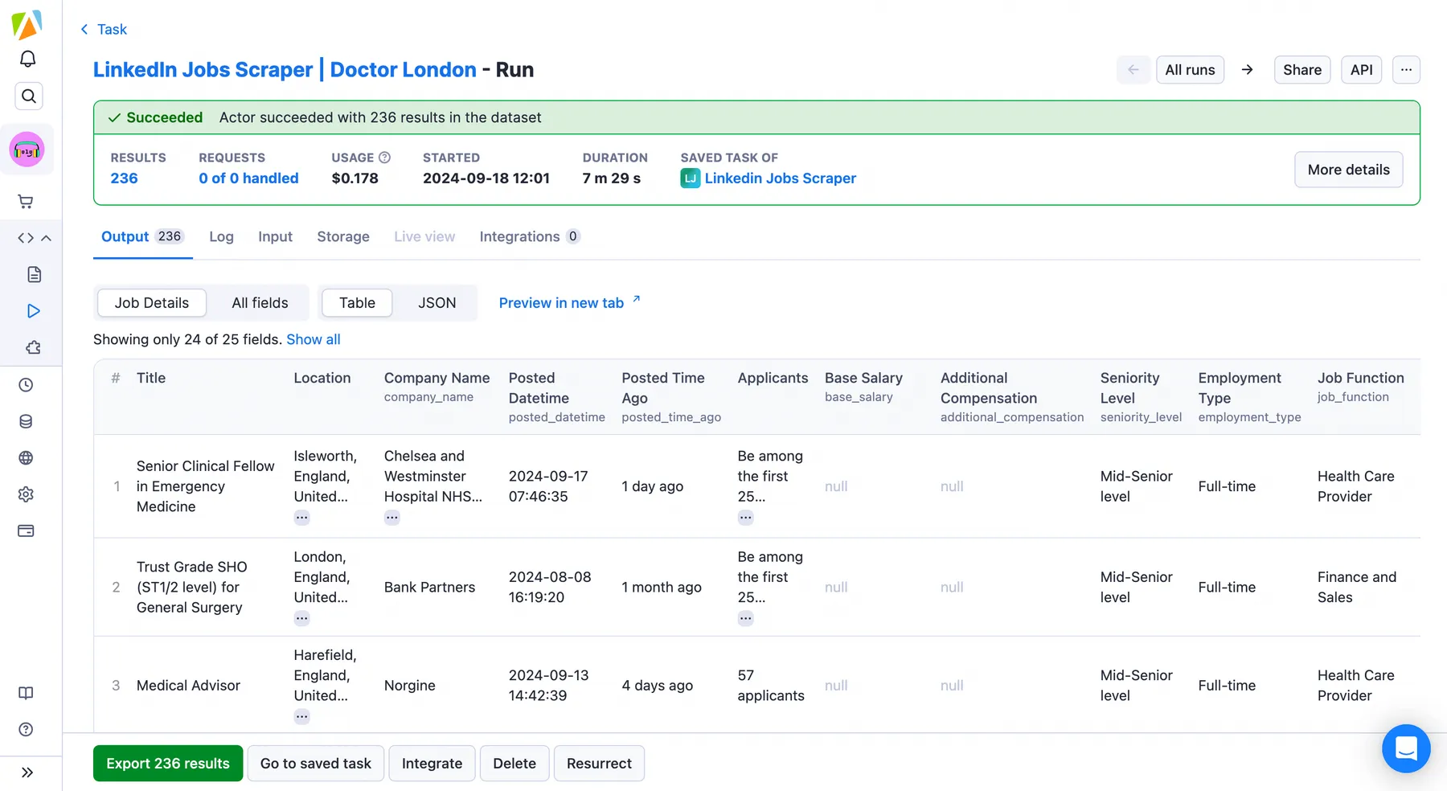Viewport: 1447px width, 791px height.
Task: Click More details button
Action: pos(1348,170)
